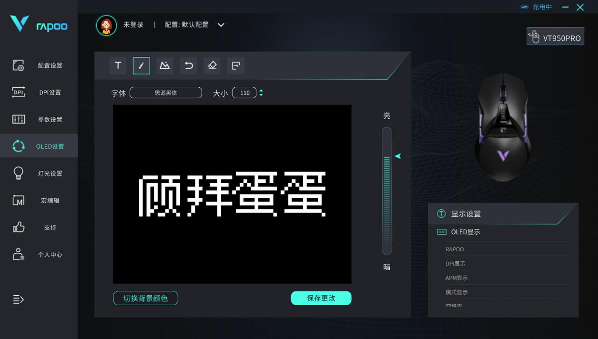598x339 pixels.
Task: Select 模式显示 as OLED display mode
Action: point(457,292)
